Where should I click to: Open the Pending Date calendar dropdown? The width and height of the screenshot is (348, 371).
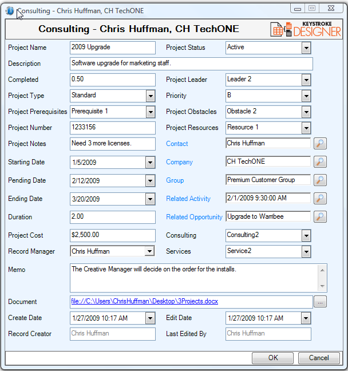pos(150,181)
